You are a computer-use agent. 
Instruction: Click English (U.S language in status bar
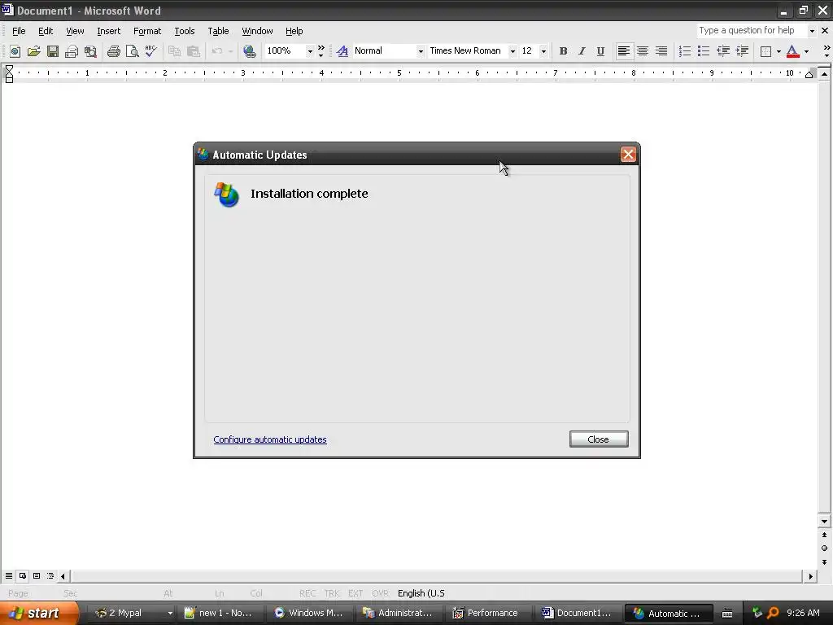(x=421, y=593)
